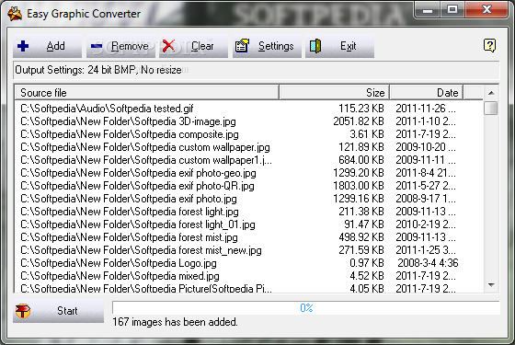Click the 167 images added status text
Screen dimensions: 515x345
[175, 322]
